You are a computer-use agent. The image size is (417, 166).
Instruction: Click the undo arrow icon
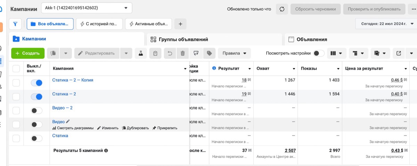pos(170,53)
